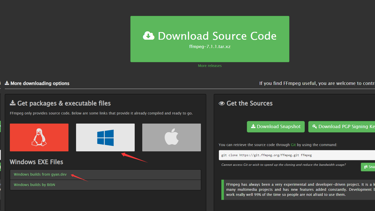Click the download icon beside More downloading options

(7, 83)
